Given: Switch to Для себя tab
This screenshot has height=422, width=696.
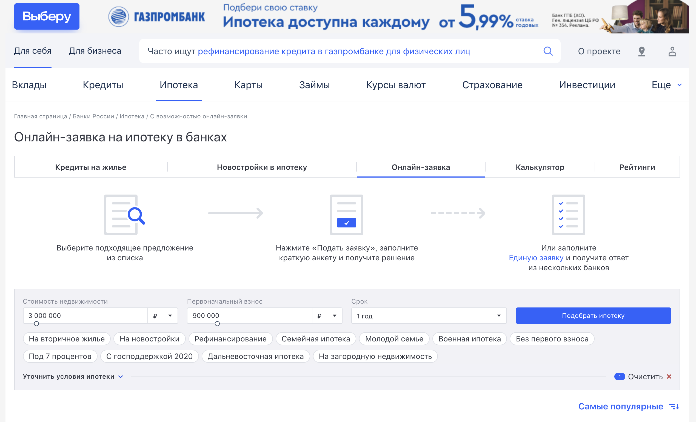Looking at the screenshot, I should point(33,51).
